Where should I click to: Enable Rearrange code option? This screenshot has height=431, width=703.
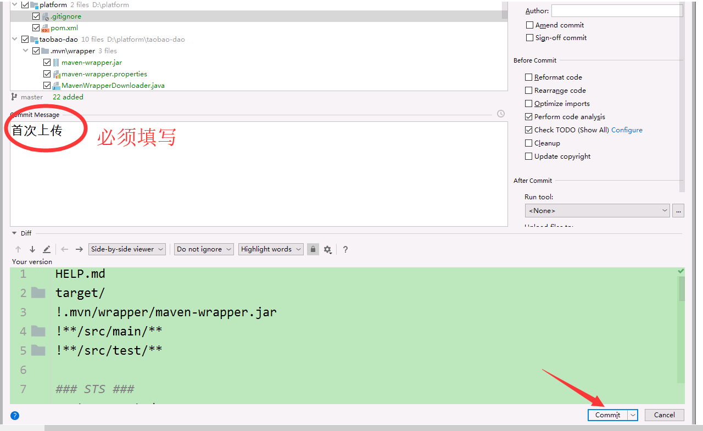528,91
